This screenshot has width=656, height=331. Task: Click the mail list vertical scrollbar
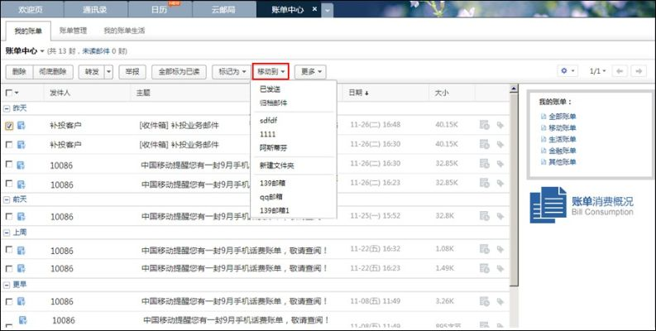point(514,189)
